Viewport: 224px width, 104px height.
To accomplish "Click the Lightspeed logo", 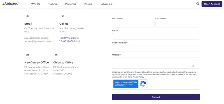I will coord(10,4).
